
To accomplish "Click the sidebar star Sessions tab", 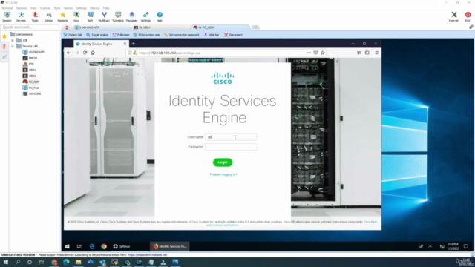I will coord(4,36).
